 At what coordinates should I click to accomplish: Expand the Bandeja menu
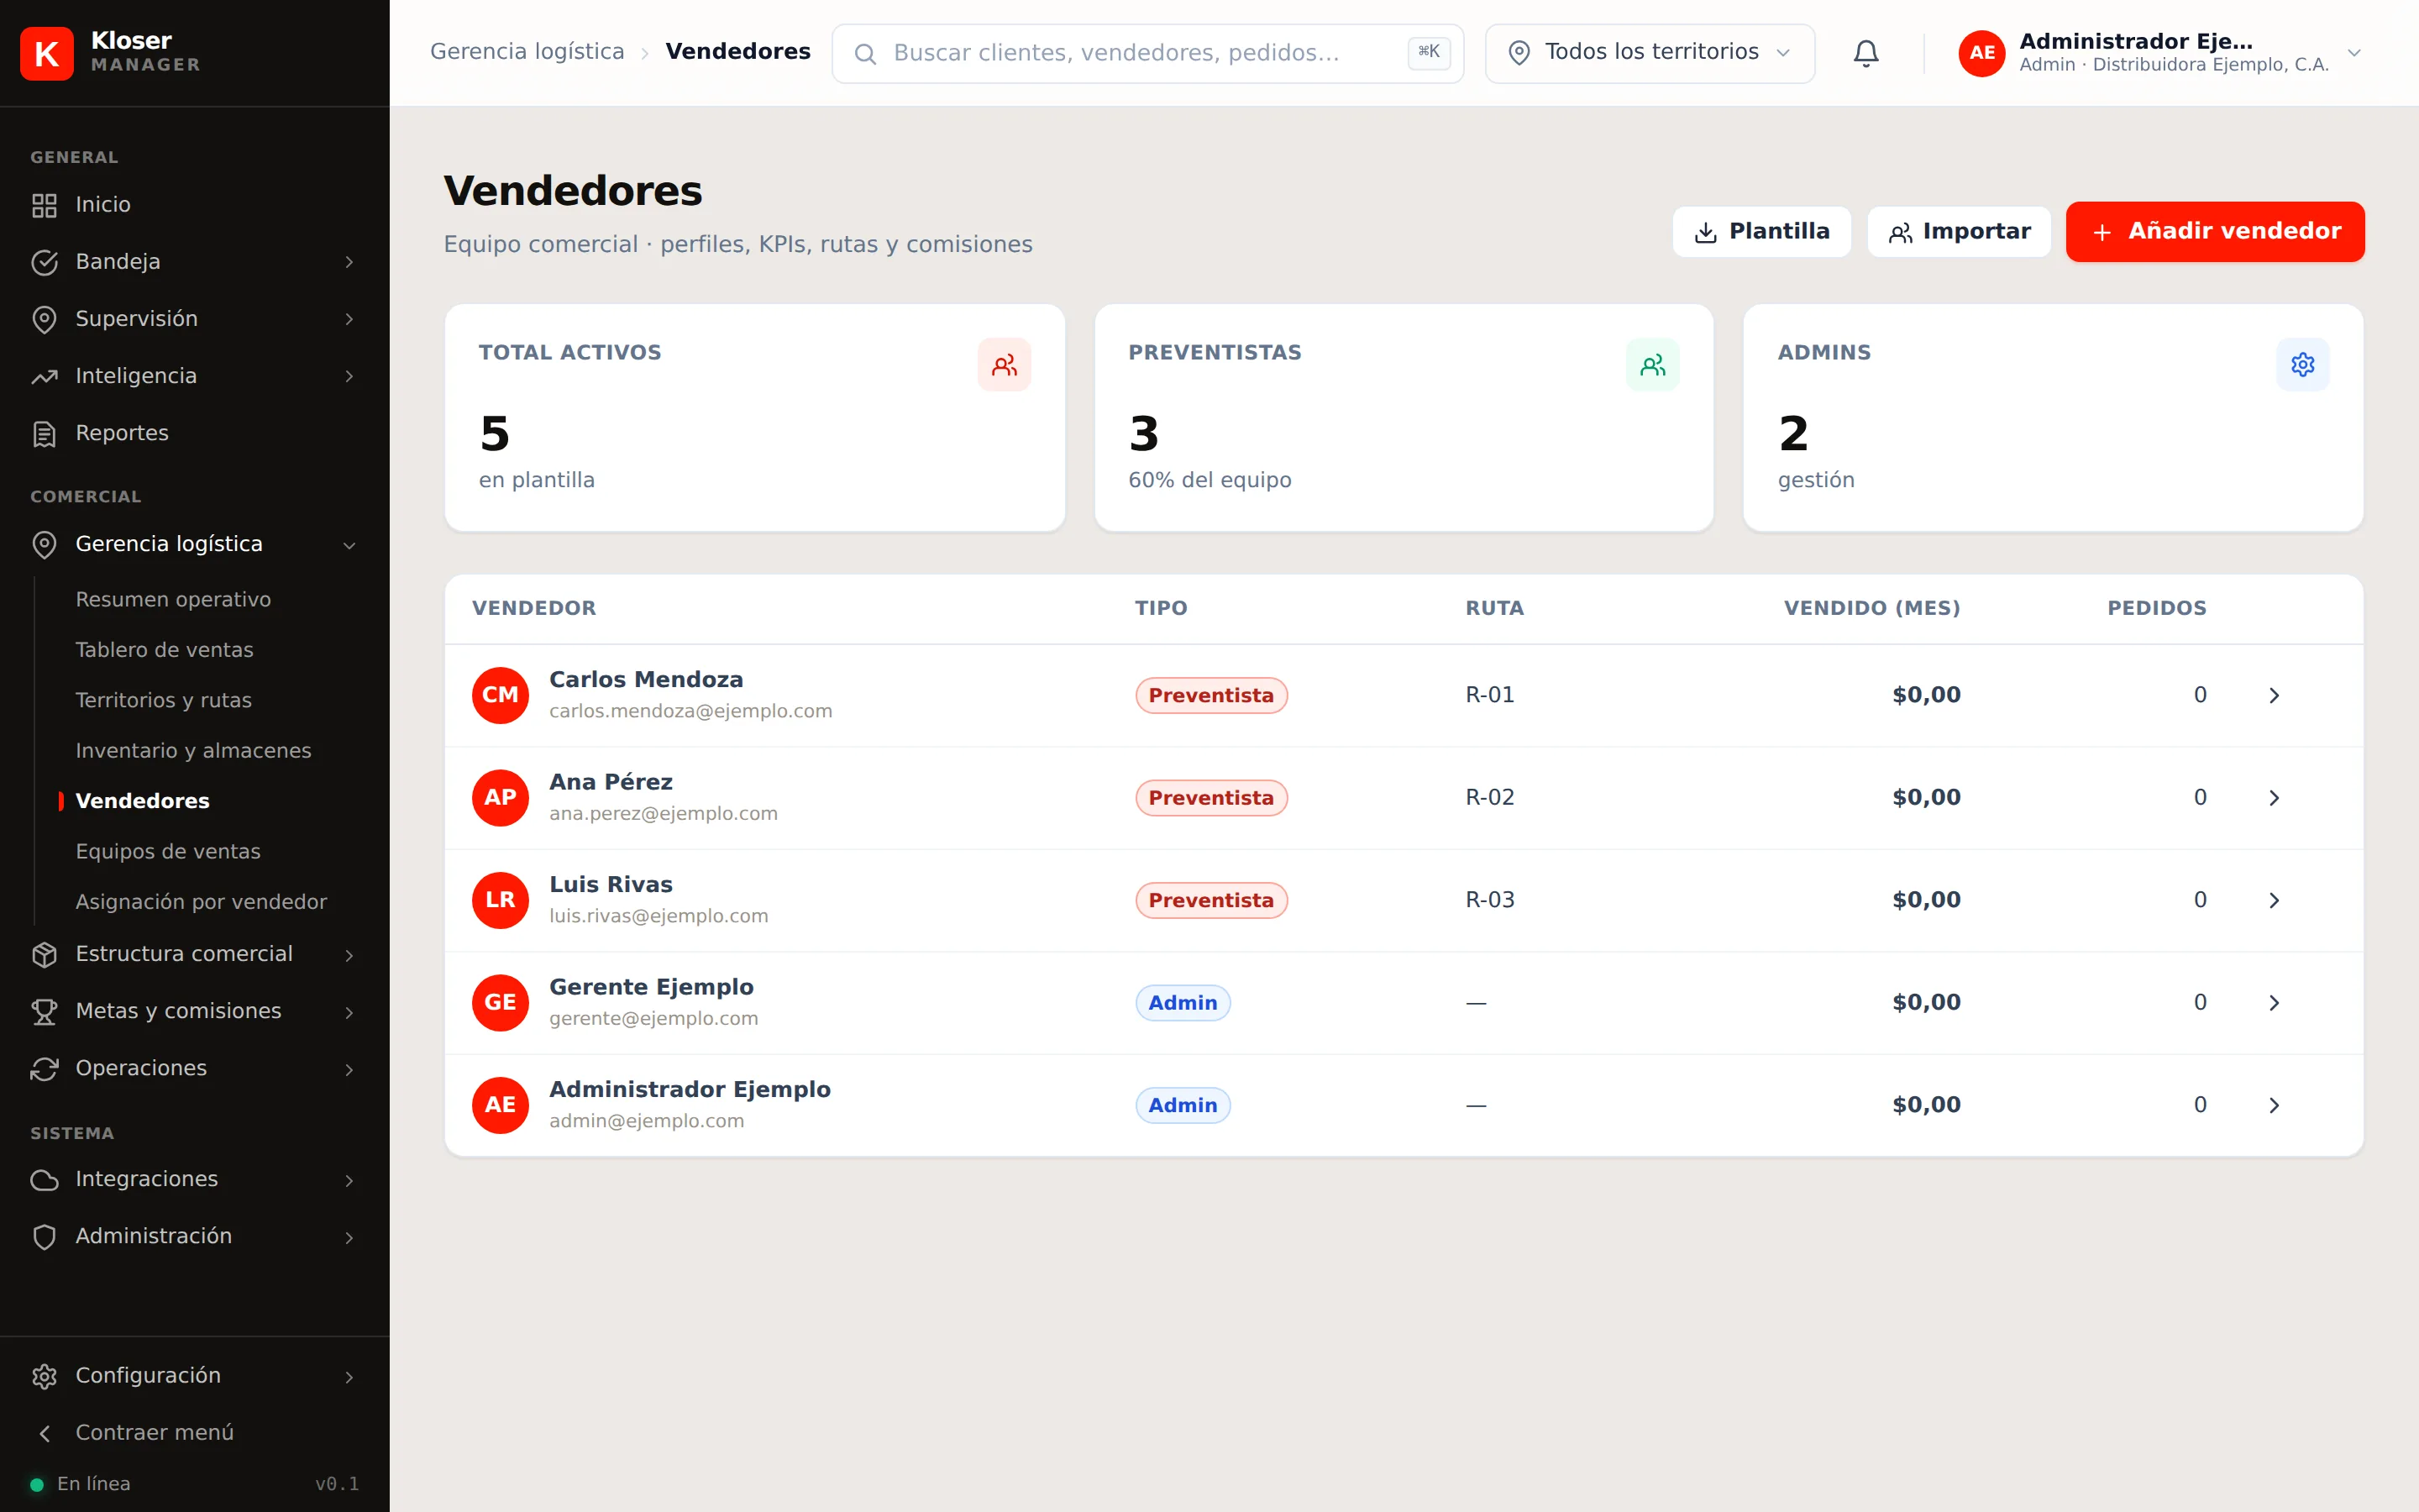(x=195, y=262)
